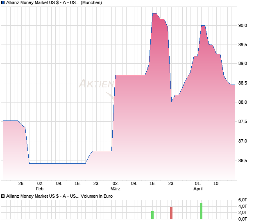This screenshot has height=223, width=254.
Task: Click the tallest green volume bar
Action: (201, 211)
